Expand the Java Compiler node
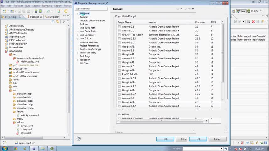 pos(78,35)
